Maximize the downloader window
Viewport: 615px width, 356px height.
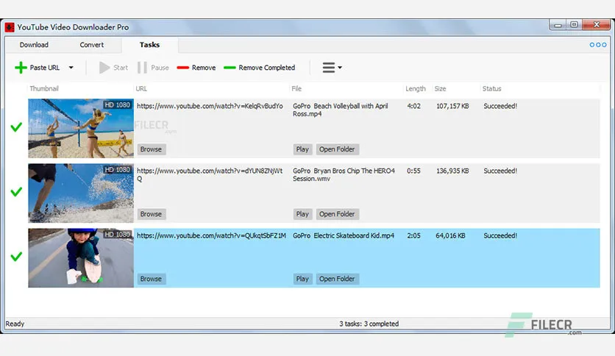point(575,25)
